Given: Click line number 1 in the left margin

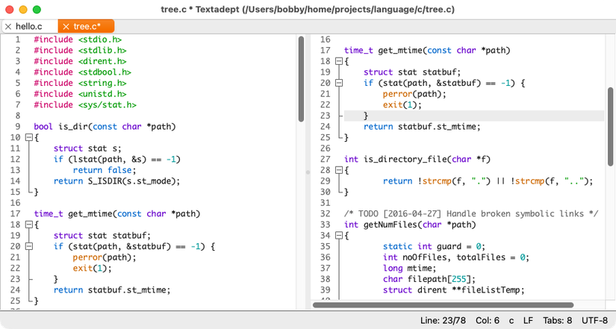Looking at the screenshot, I should coord(18,40).
